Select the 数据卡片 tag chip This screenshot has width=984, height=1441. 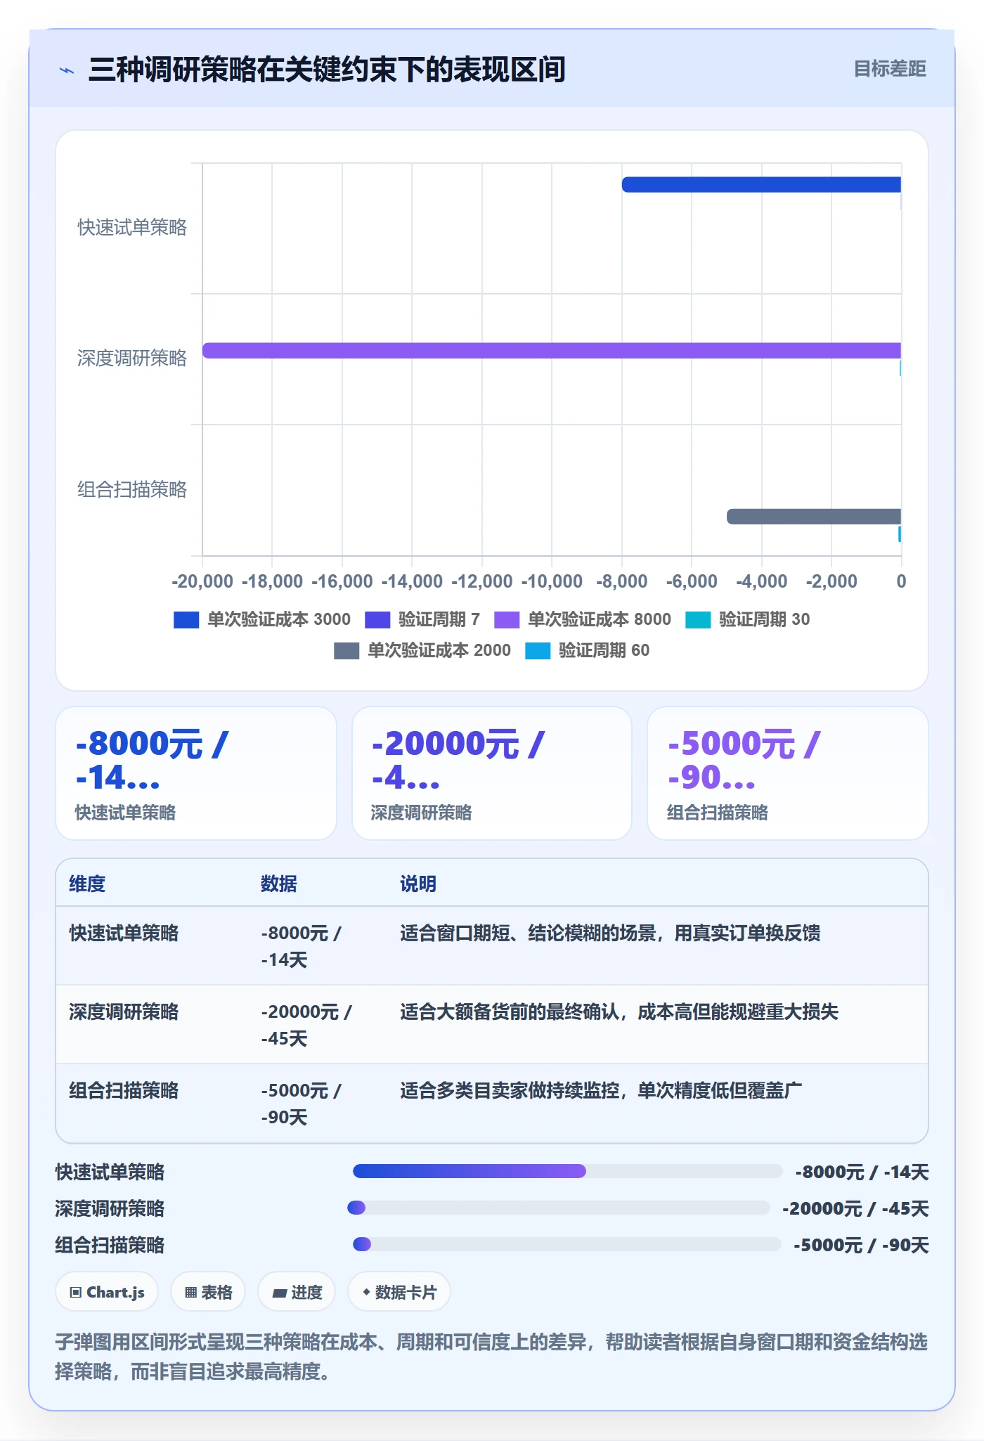399,1292
